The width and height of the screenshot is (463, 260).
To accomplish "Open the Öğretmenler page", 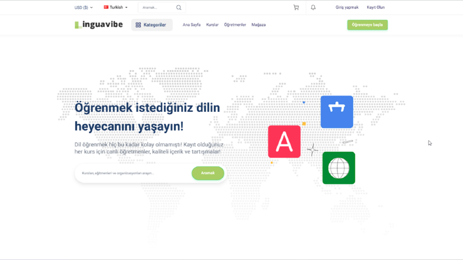I will click(x=235, y=24).
